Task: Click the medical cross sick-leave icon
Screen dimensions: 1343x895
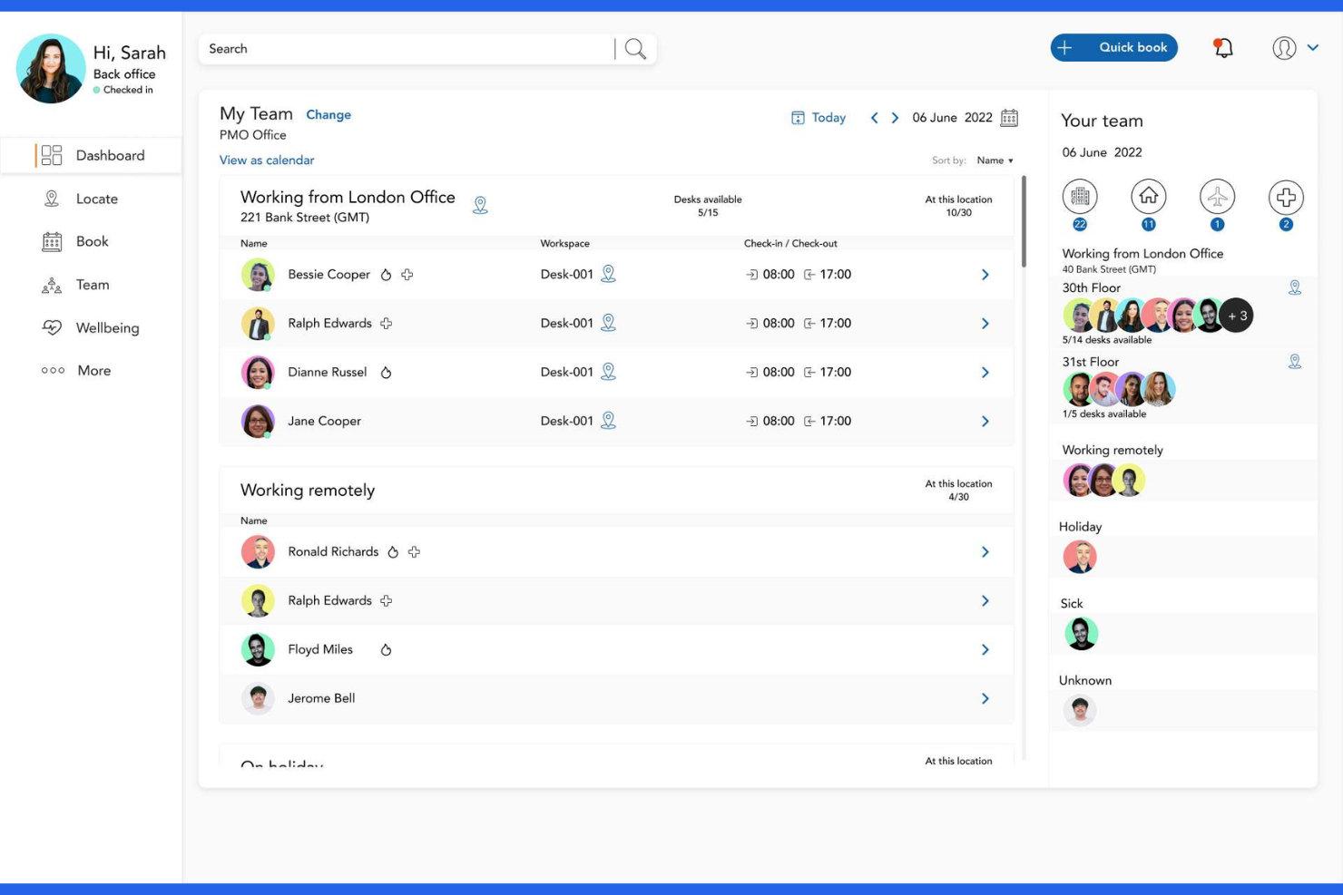Action: pyautogui.click(x=1286, y=196)
